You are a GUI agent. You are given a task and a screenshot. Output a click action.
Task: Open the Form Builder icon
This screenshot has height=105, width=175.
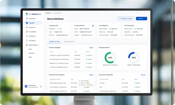27,32
